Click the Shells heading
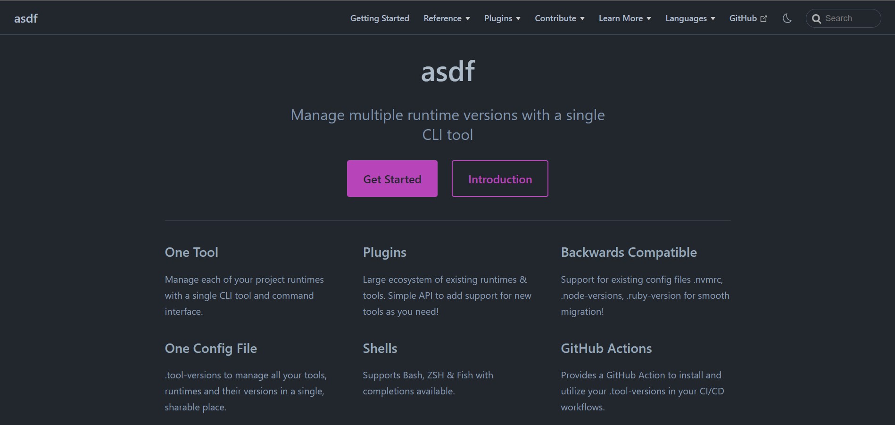 click(380, 349)
